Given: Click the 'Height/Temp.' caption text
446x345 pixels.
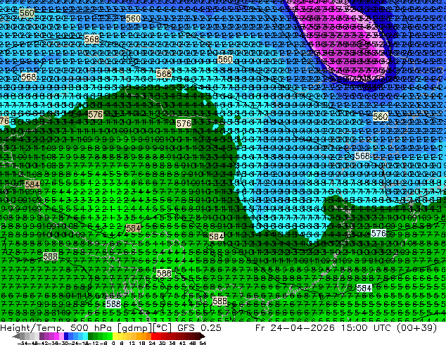Looking at the screenshot, I should [34, 327].
